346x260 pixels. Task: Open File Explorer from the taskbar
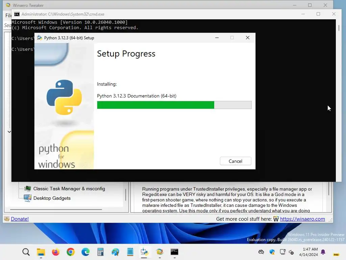coord(41,252)
